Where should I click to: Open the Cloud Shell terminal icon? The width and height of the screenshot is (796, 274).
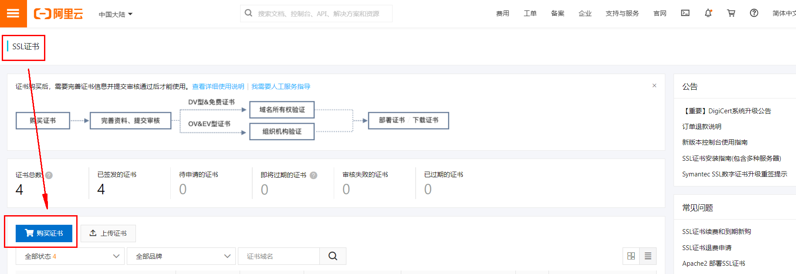click(685, 13)
